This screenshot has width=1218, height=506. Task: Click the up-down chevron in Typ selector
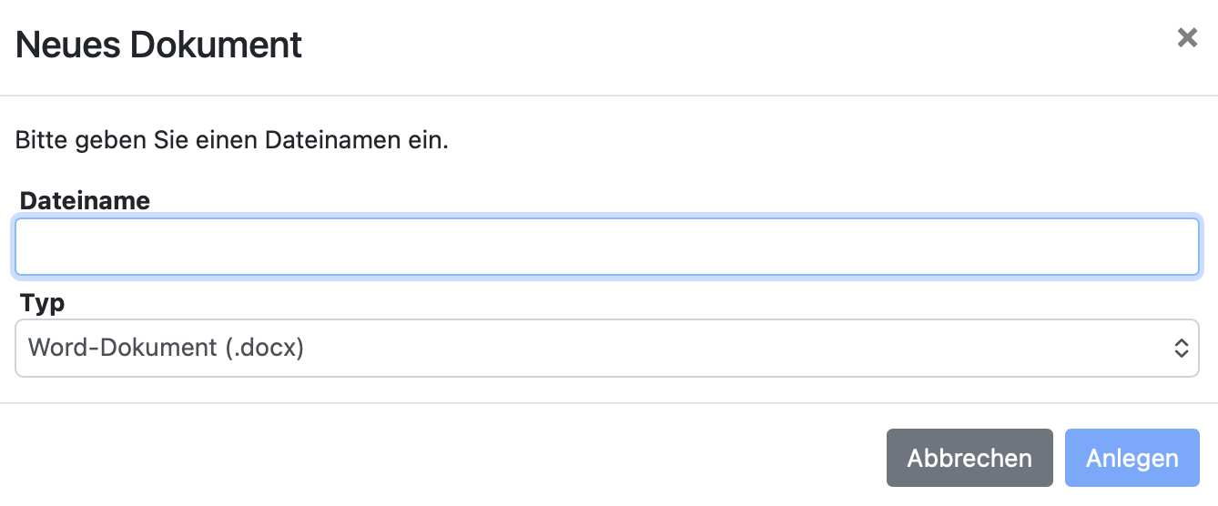(1181, 348)
